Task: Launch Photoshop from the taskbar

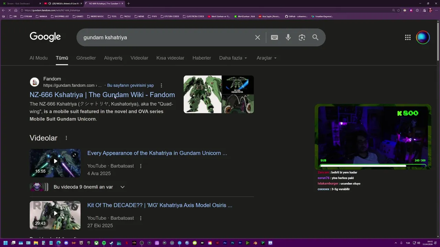Action: point(232,243)
